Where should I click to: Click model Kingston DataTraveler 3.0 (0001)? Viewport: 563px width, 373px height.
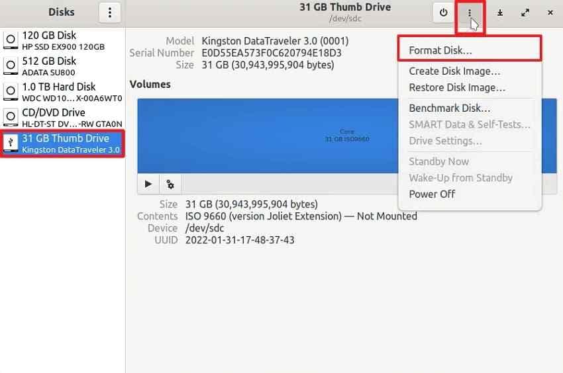[275, 41]
